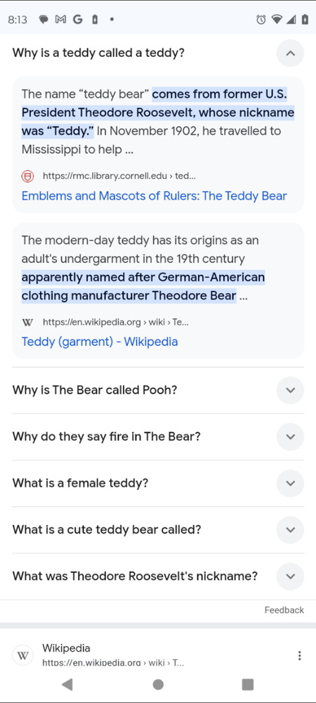
Task: Tap the rmc.library.cornell.edu URL text
Action: pyautogui.click(x=119, y=176)
